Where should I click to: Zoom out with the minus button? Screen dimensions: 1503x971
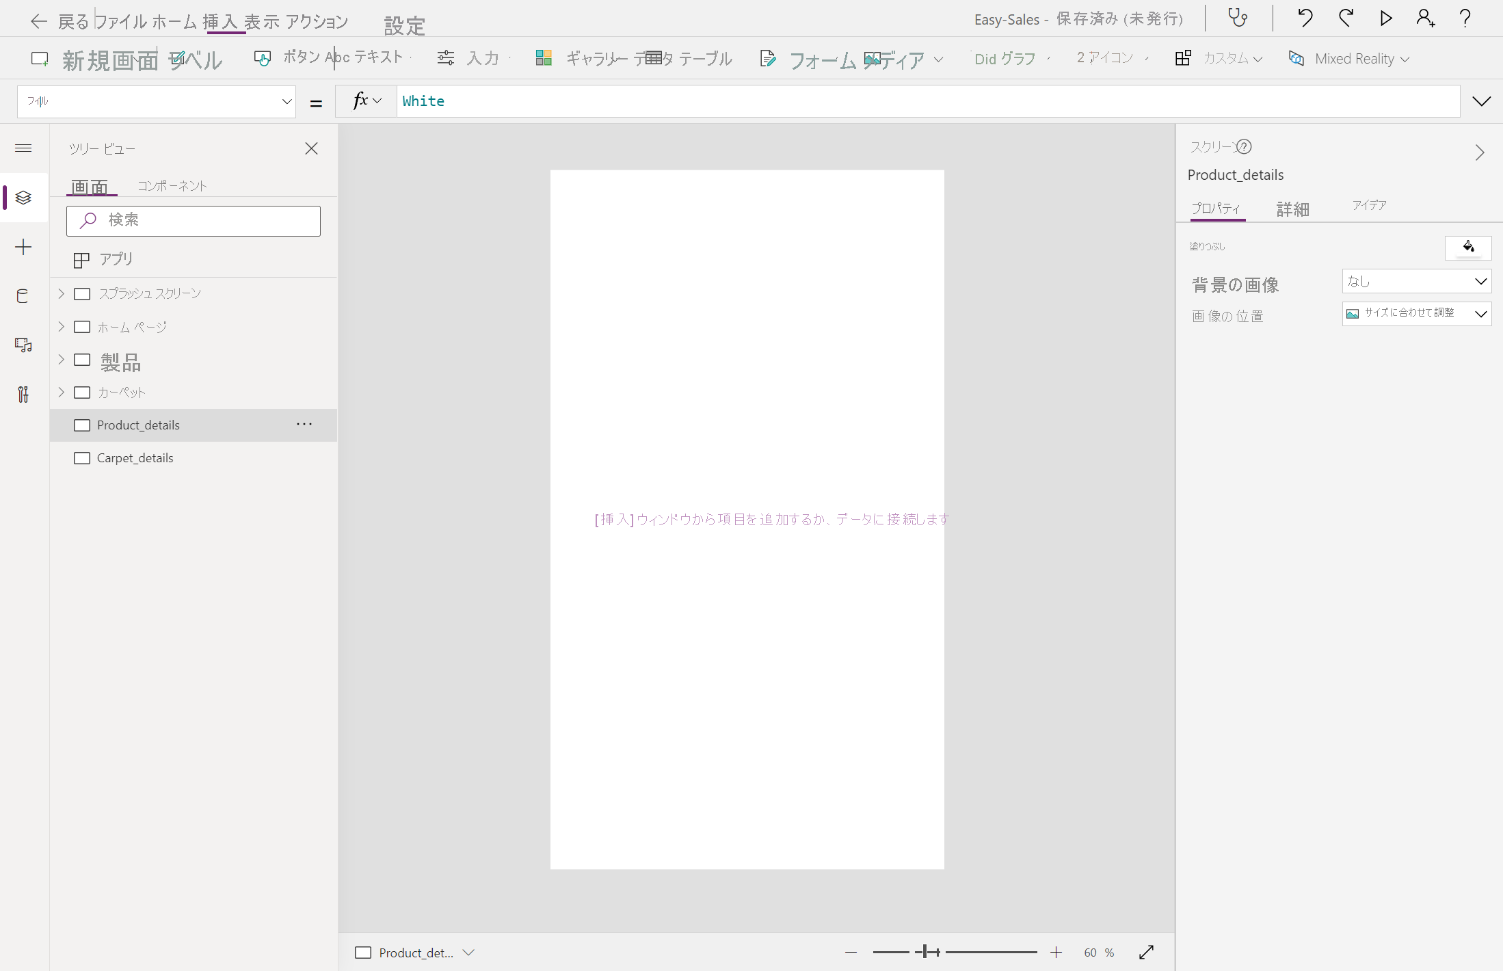tap(851, 952)
